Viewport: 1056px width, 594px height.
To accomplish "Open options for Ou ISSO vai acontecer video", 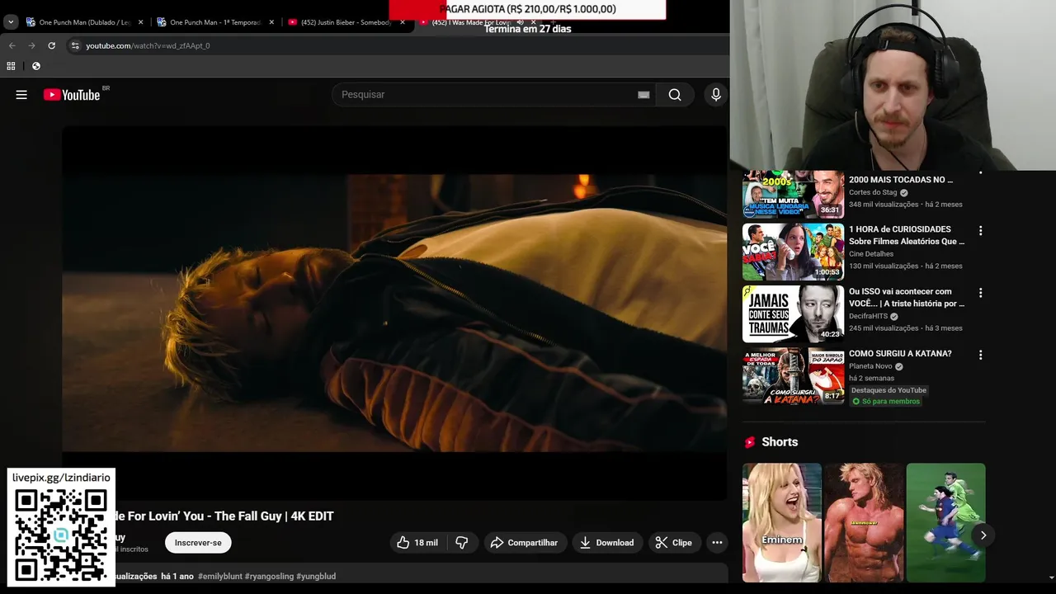I will [980, 293].
